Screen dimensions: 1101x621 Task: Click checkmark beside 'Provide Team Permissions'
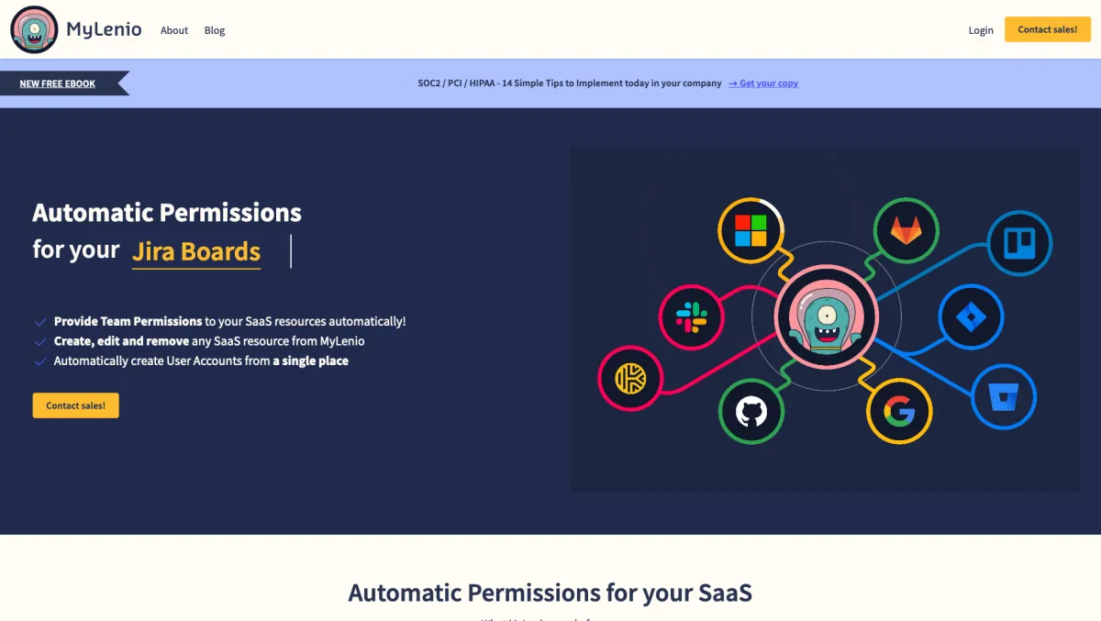click(x=40, y=322)
